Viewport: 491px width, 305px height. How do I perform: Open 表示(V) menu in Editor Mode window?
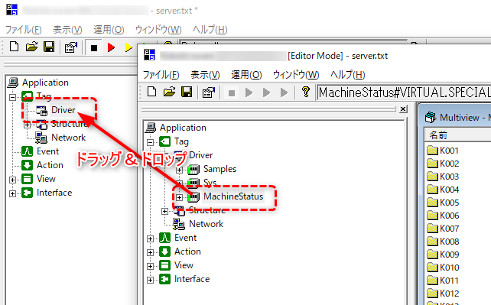click(205, 75)
